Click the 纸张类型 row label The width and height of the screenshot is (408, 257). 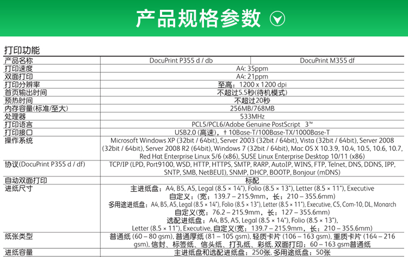(18, 236)
